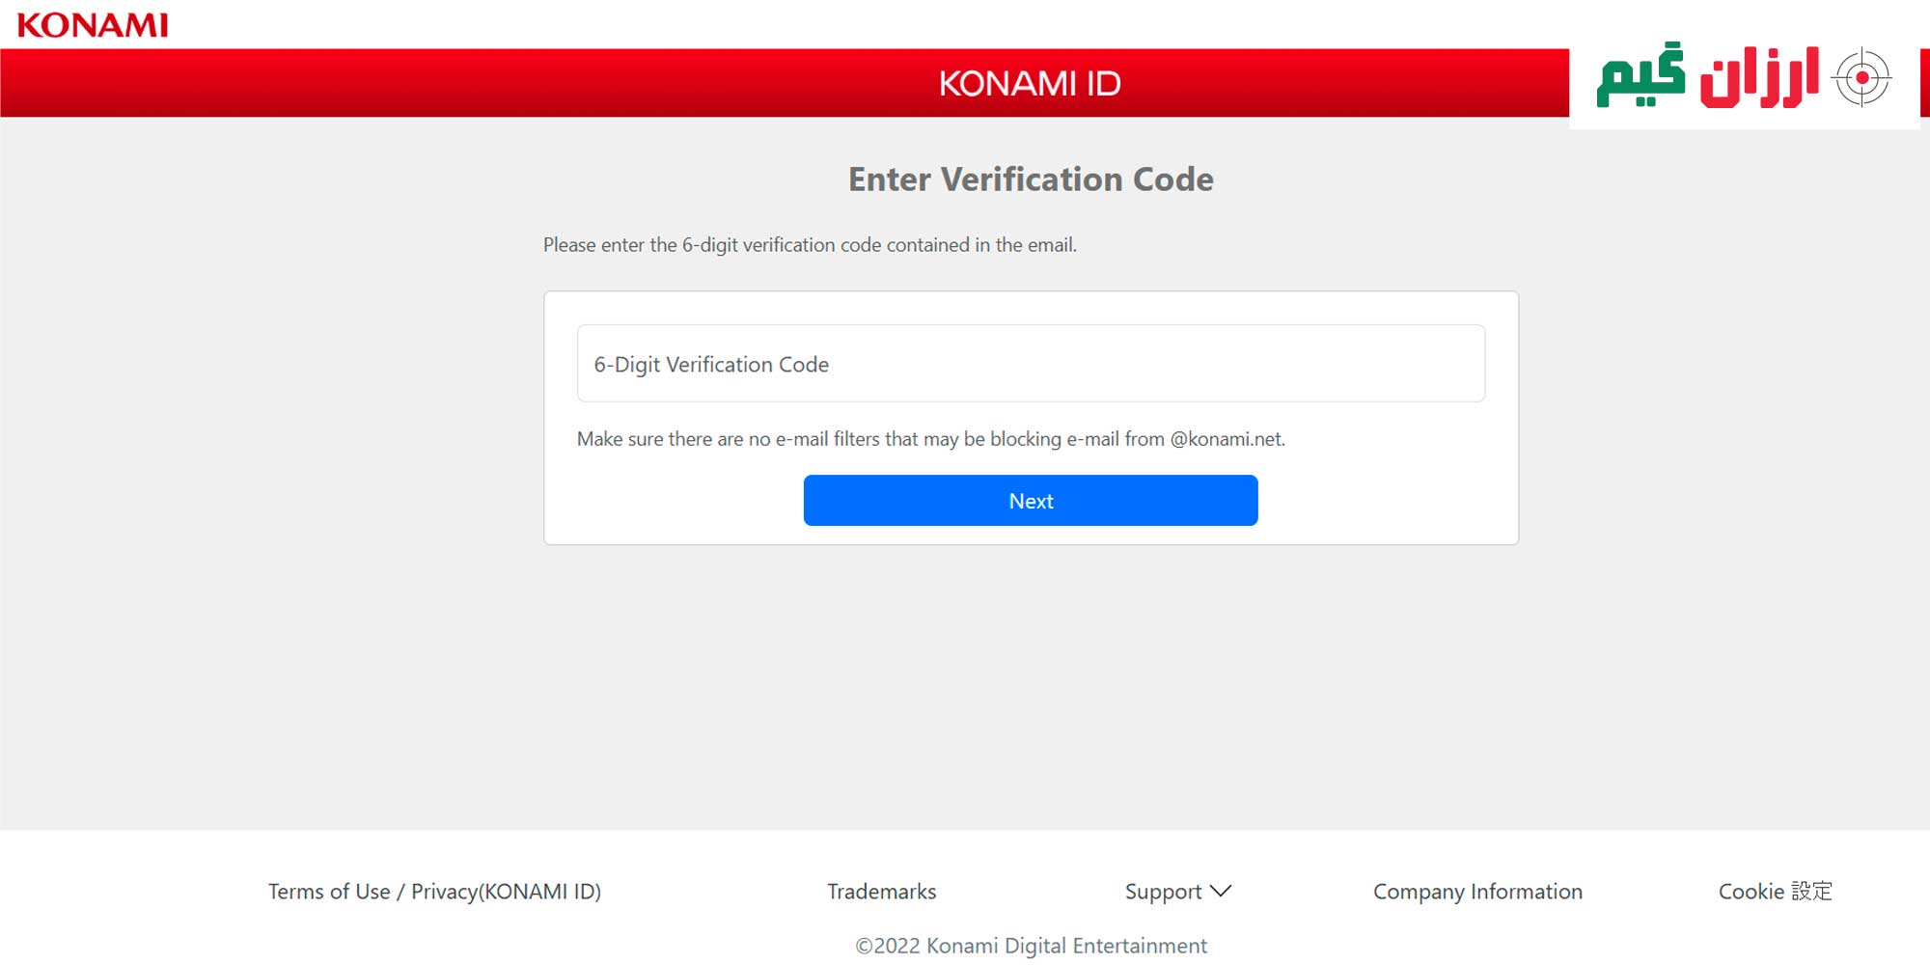Screen dimensions: 1930x965
Task: Open the Company Information link
Action: (1477, 892)
